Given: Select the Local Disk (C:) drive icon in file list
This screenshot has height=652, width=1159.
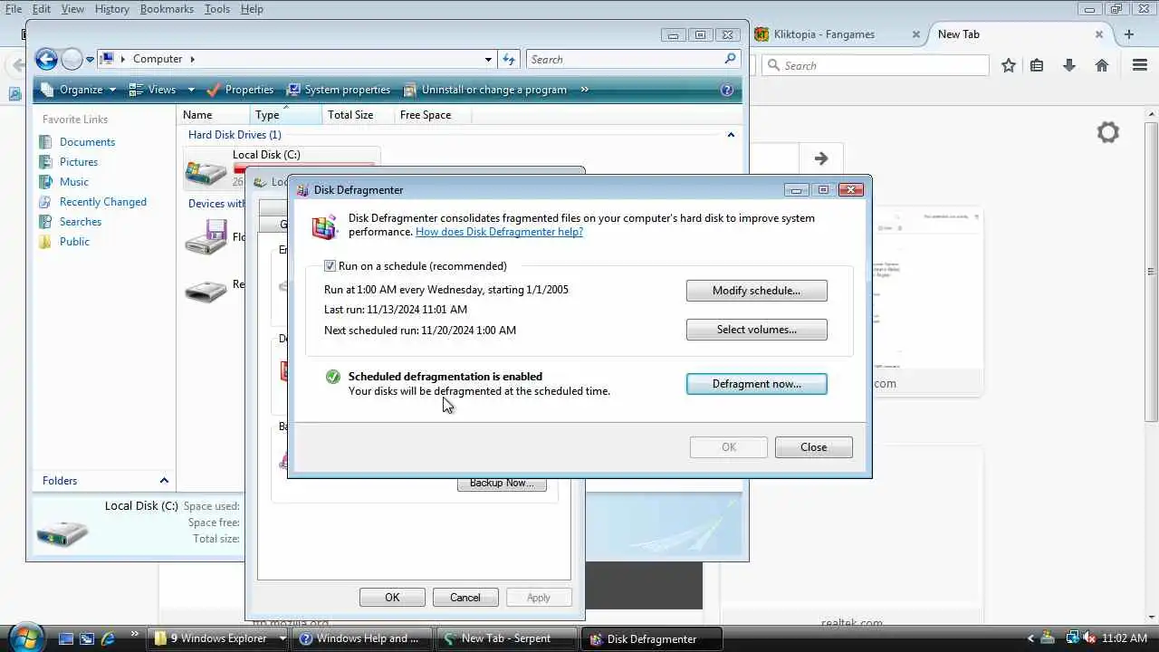Looking at the screenshot, I should (206, 171).
